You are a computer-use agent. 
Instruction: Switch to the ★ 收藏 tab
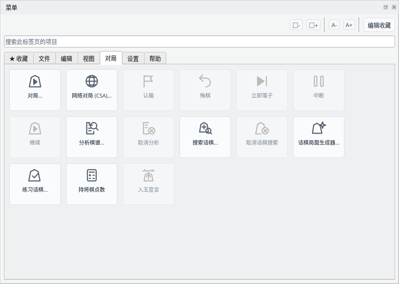pyautogui.click(x=19, y=59)
